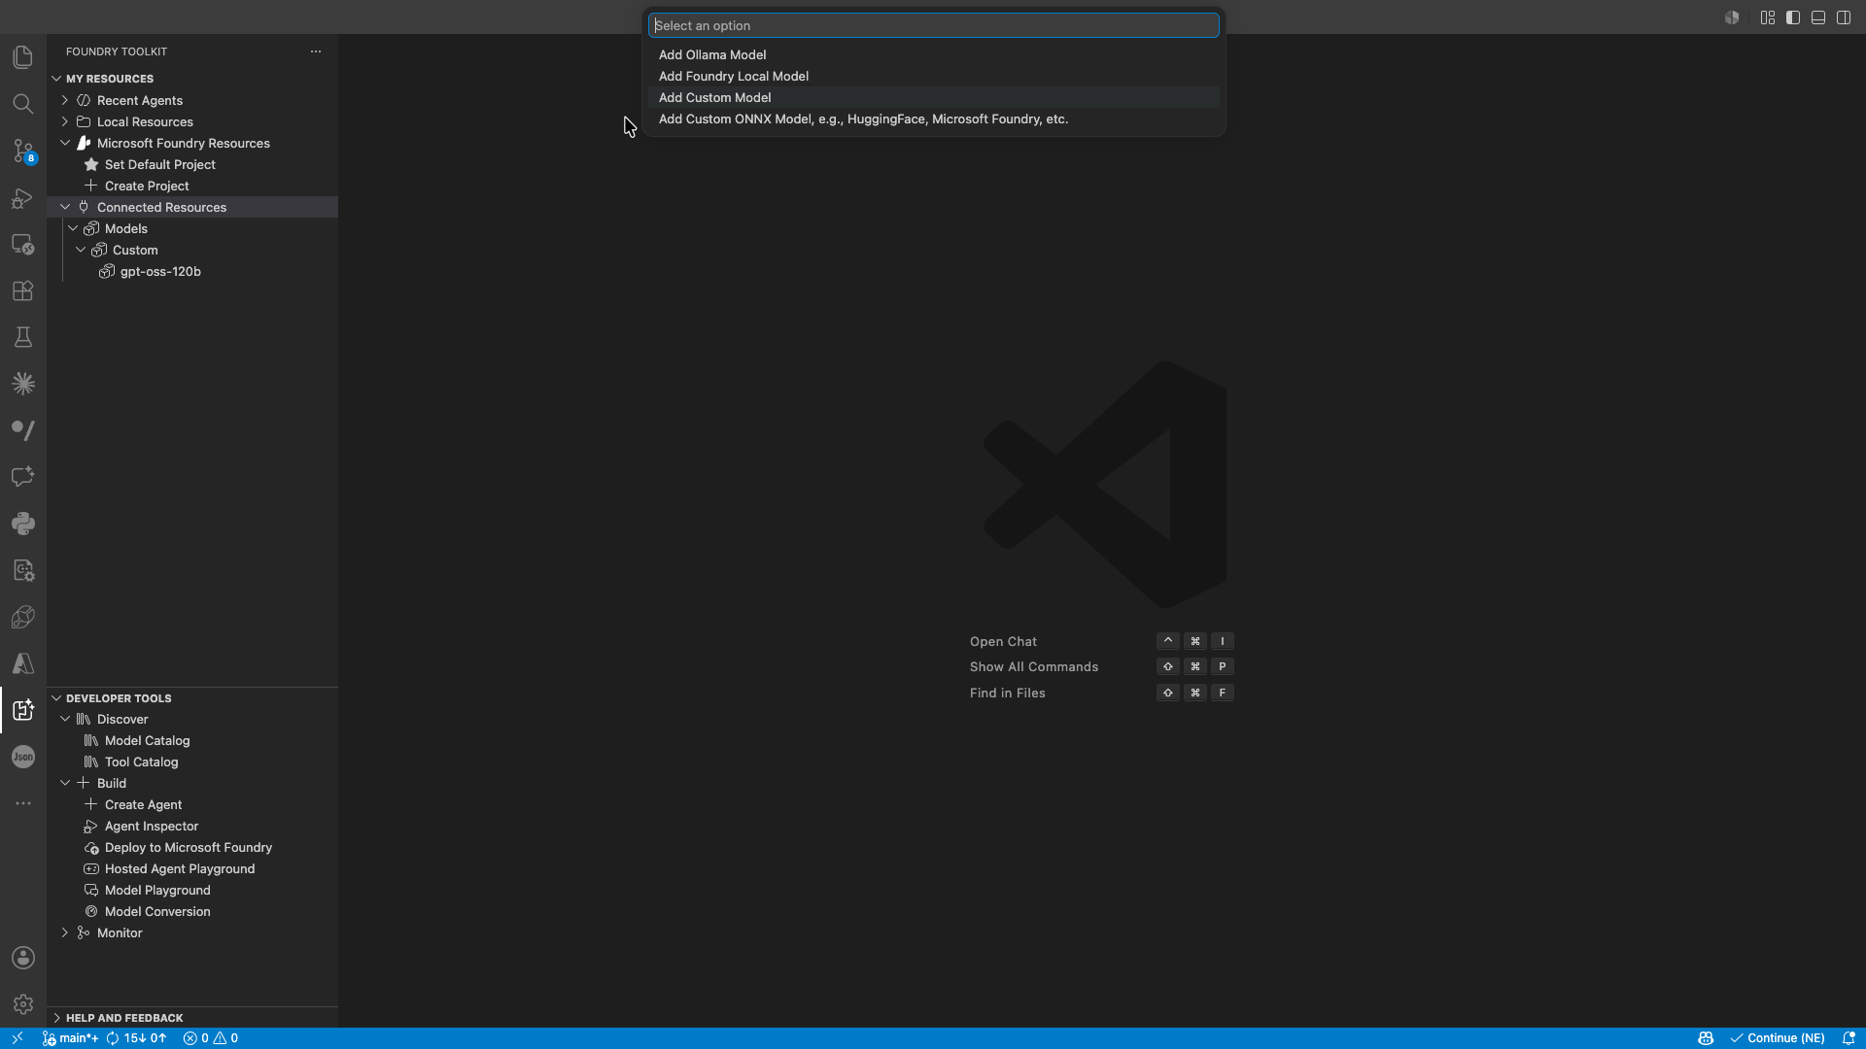Customize layout icon in title bar
The height and width of the screenshot is (1049, 1866).
(1768, 17)
